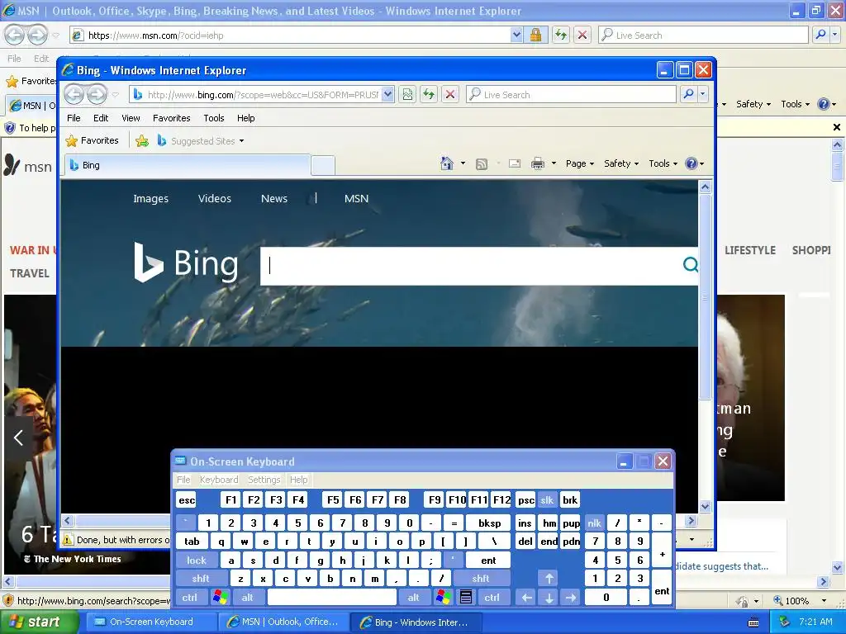Click the bksp key on On-Screen Keyboard
846x634 pixels.
[x=490, y=523]
